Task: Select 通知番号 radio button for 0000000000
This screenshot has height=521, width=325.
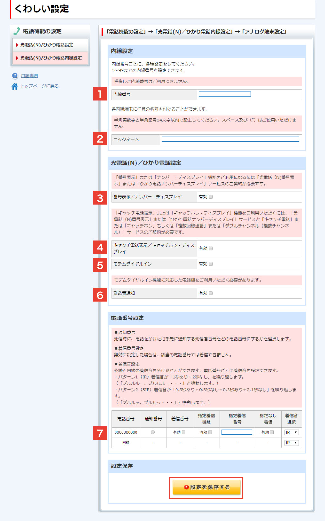Action: pos(153,432)
